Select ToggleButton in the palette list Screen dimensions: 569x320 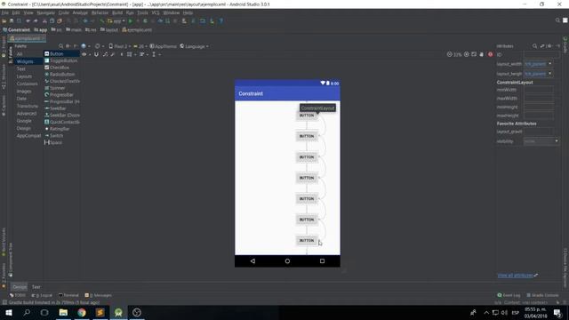61,60
